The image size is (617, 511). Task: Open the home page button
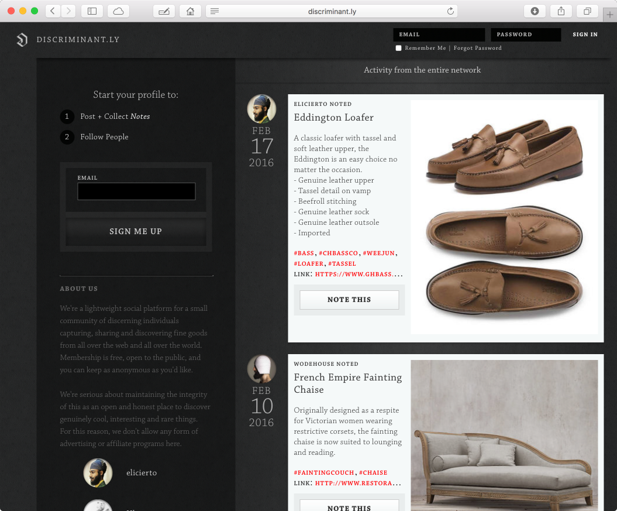pyautogui.click(x=189, y=11)
